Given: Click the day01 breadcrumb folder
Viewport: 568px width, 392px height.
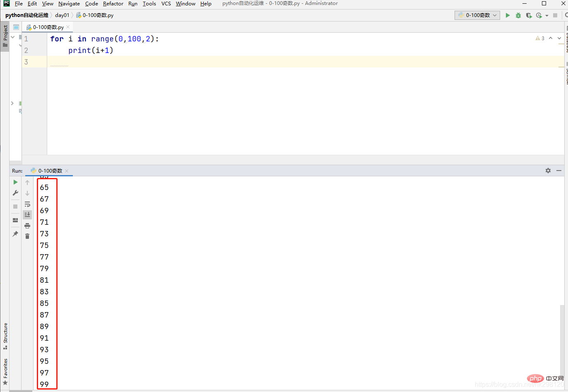Looking at the screenshot, I should pos(62,15).
